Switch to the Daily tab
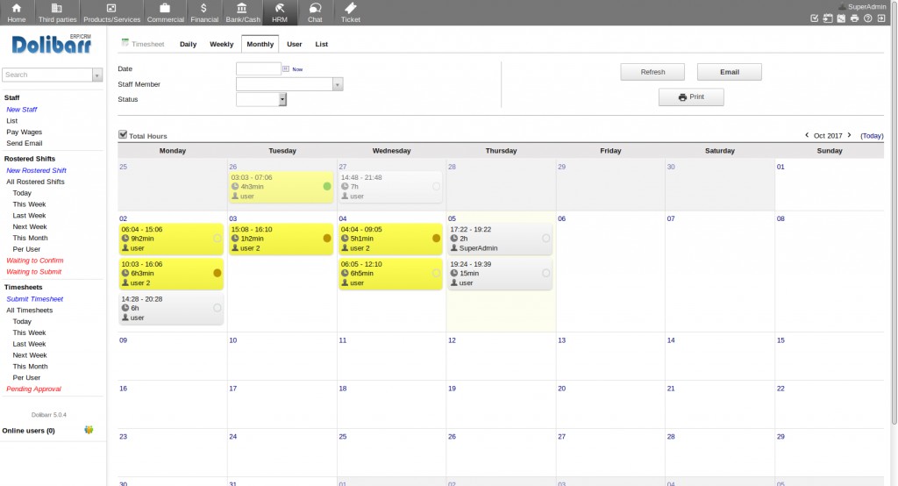The height and width of the screenshot is (486, 898). (188, 44)
